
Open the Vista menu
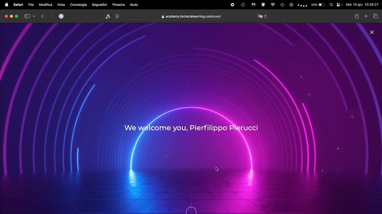pyautogui.click(x=61, y=5)
